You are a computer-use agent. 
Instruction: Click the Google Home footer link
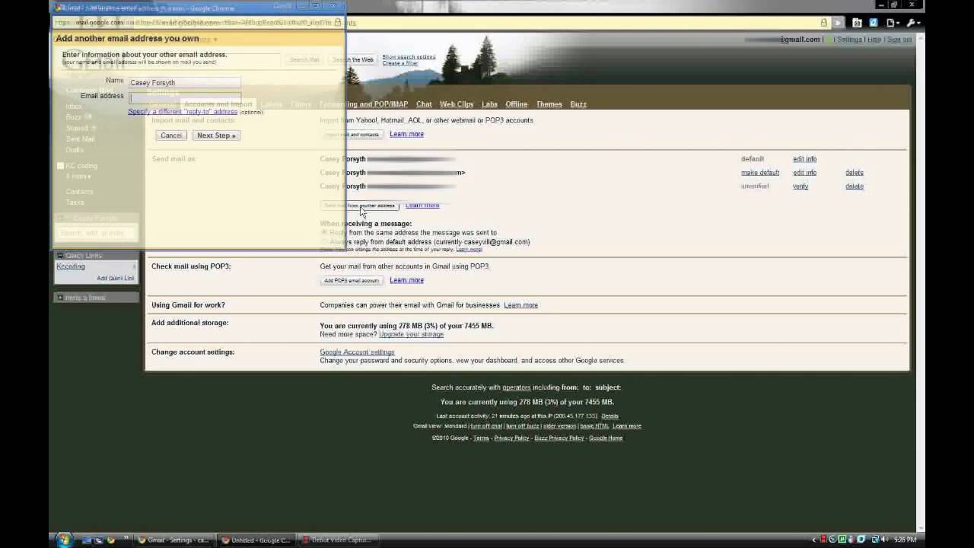pos(606,438)
